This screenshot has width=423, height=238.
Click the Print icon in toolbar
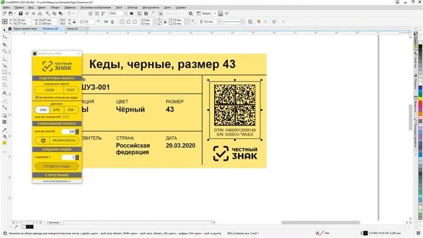[x=40, y=13]
